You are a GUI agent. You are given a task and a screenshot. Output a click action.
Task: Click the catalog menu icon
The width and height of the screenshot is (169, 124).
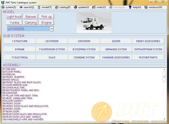[x=57, y=7]
